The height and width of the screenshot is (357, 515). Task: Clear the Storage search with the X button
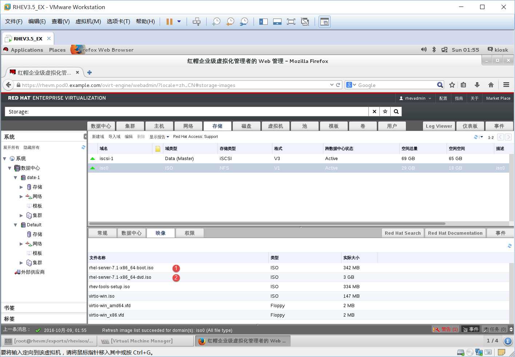374,112
